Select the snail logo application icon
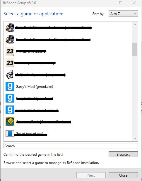This screenshot has height=181, width=142. tap(10, 75)
